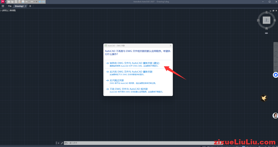Click the 上 top face of ViewCube

pos(266,20)
